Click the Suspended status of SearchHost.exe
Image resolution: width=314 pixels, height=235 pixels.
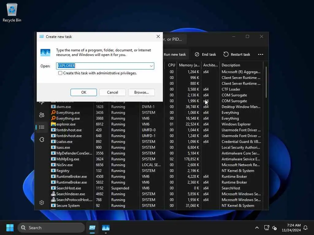coord(120,188)
